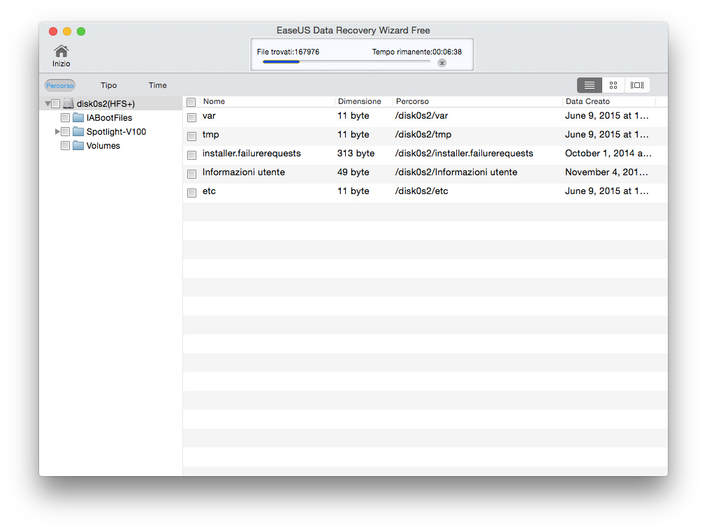Image resolution: width=707 pixels, height=532 pixels.
Task: Sort by the Dimensione column header
Action: pyautogui.click(x=360, y=102)
